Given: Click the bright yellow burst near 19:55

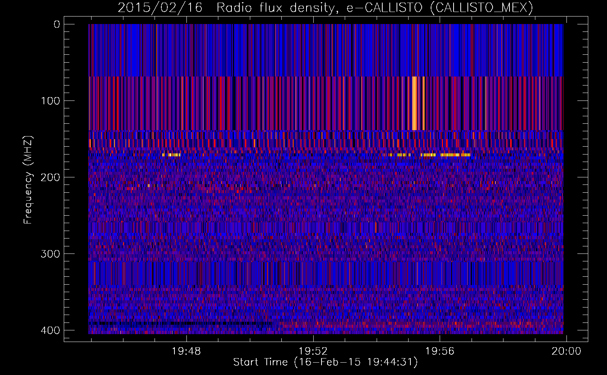Looking at the screenshot, I should tap(415, 103).
